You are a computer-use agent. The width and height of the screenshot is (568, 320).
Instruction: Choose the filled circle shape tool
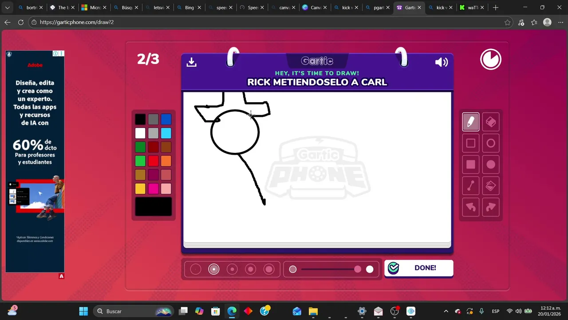(x=491, y=164)
